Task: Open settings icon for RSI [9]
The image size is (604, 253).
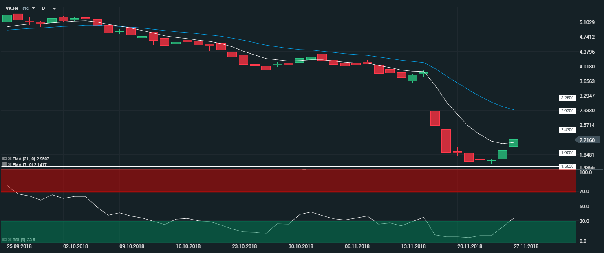Action: coord(4,240)
